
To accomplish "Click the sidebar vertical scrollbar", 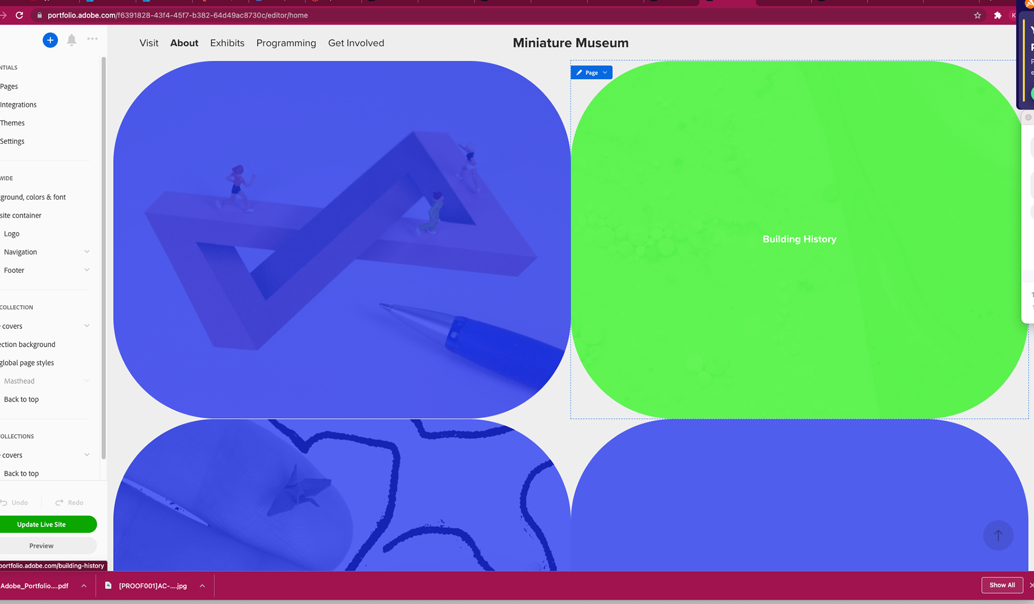I will point(103,258).
